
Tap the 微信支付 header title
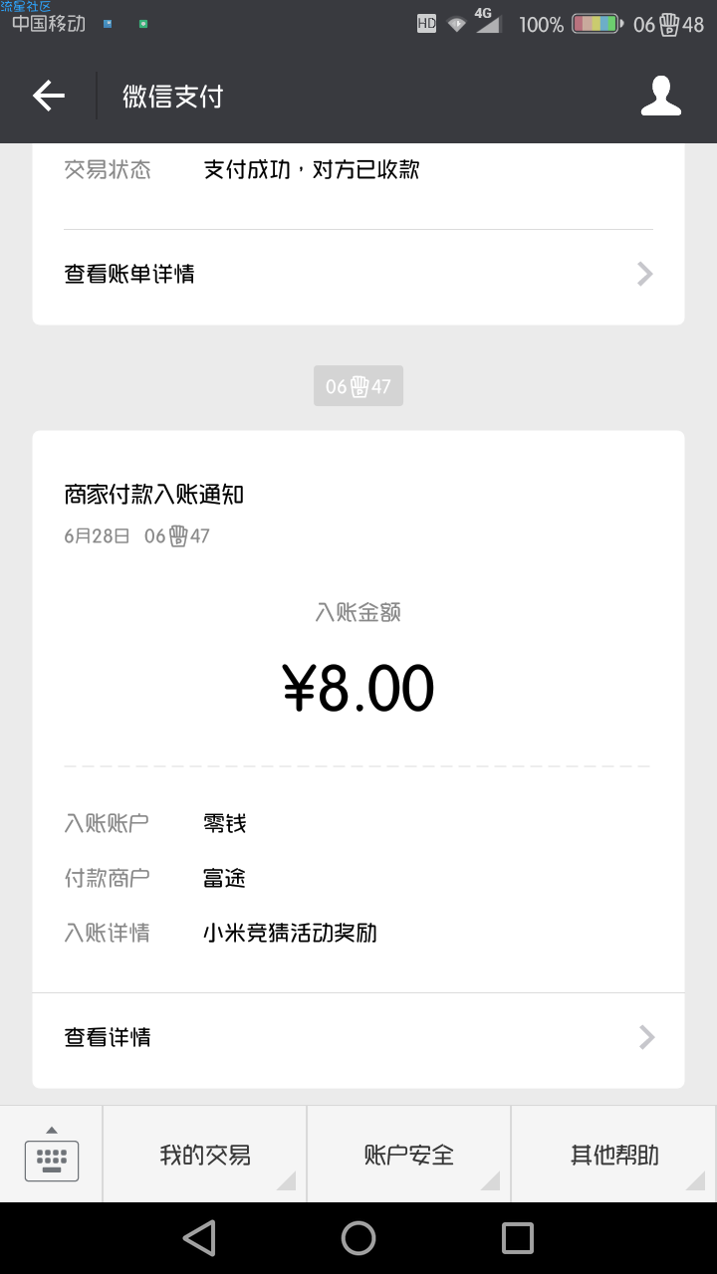[173, 97]
